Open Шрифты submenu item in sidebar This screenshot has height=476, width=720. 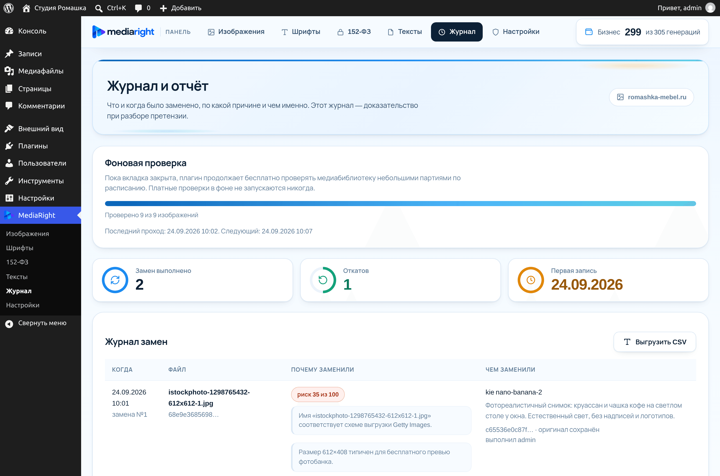pyautogui.click(x=20, y=248)
